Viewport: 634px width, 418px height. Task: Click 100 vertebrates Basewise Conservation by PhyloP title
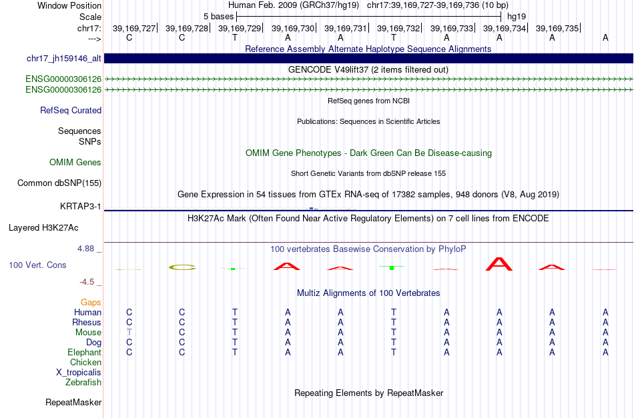[x=368, y=249]
